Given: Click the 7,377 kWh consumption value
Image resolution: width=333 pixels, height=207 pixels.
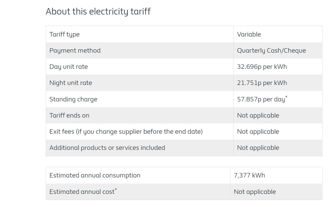Looking at the screenshot, I should 249,175.
